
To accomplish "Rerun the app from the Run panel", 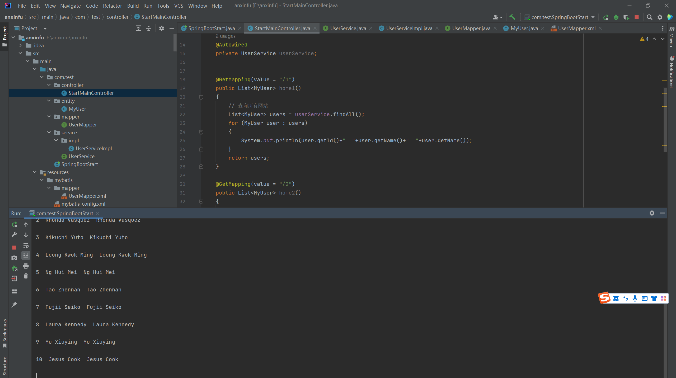I will point(14,224).
